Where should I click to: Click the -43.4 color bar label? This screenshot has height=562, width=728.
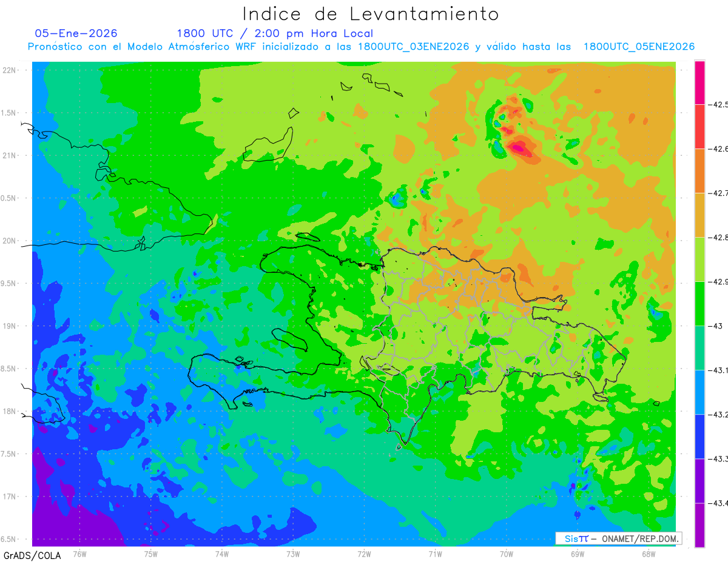pyautogui.click(x=719, y=503)
